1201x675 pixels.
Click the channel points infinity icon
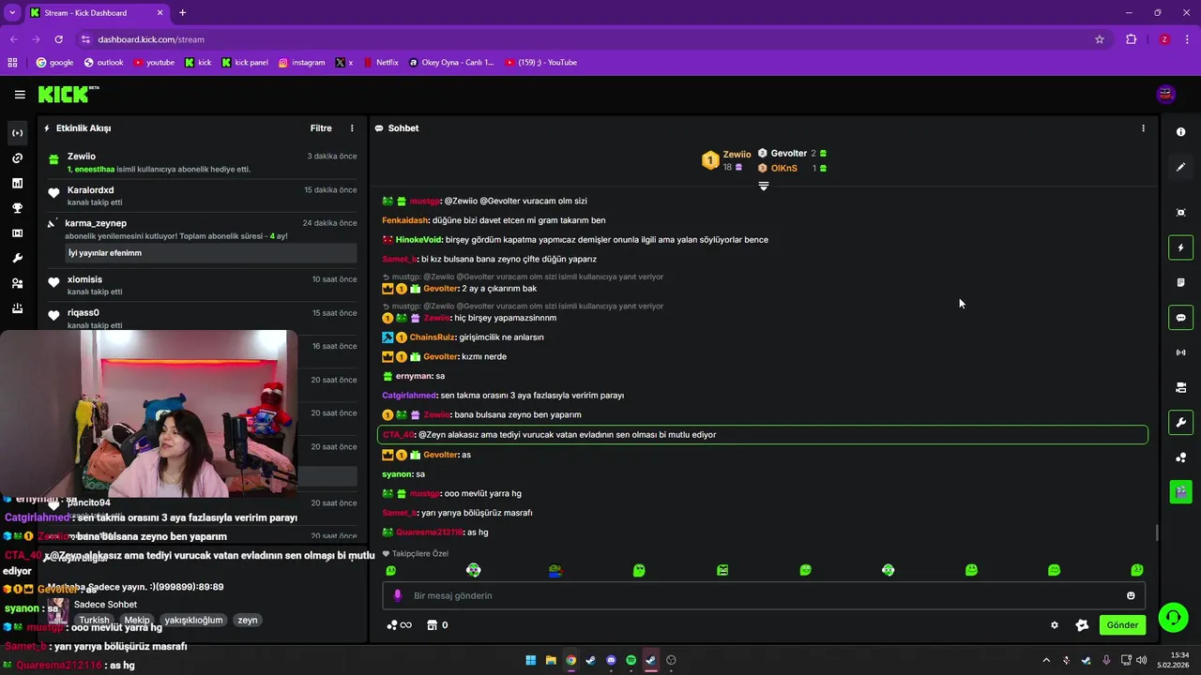click(x=399, y=625)
